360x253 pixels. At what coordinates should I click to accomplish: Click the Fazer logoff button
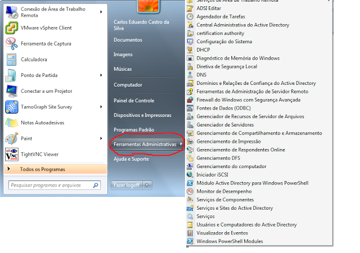(x=127, y=185)
